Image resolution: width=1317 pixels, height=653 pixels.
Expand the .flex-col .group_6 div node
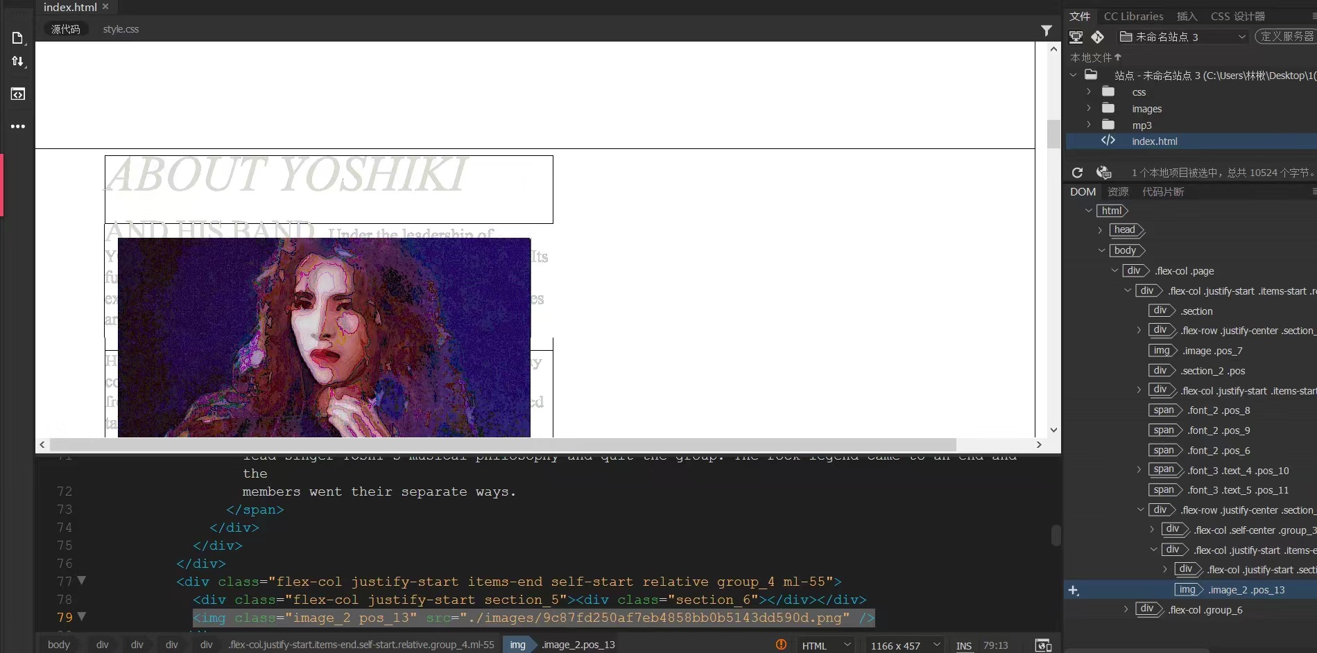click(1126, 609)
